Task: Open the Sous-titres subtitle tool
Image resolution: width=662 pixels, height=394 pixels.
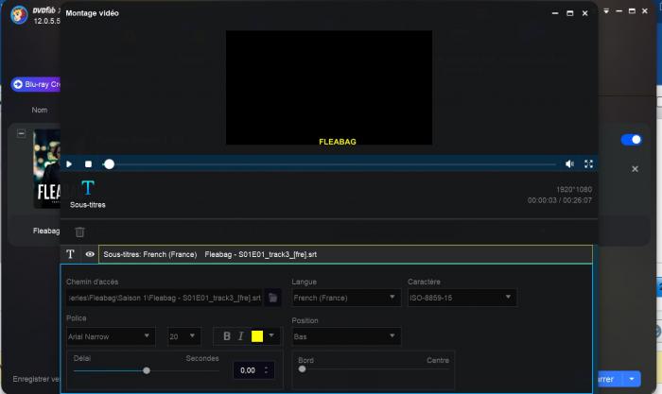Action: [88, 194]
